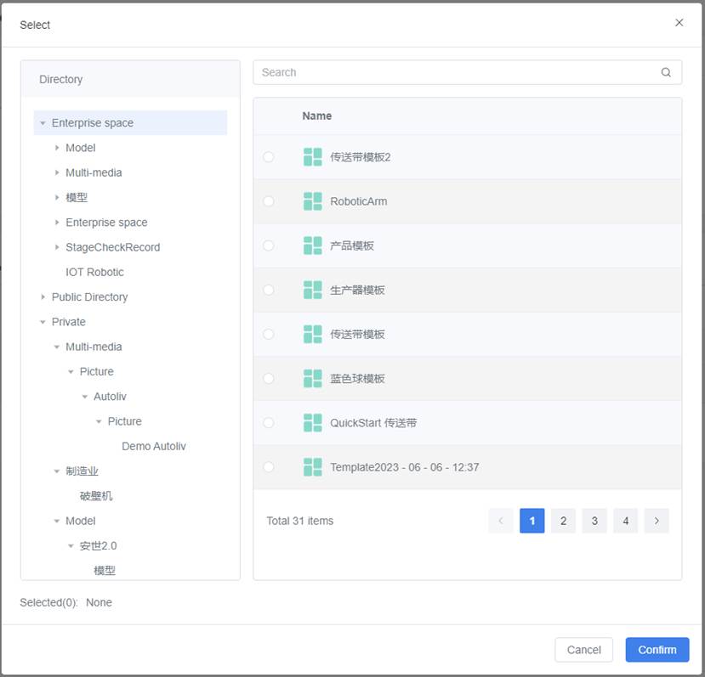Click the template icon beside 生产器模板

pos(312,290)
